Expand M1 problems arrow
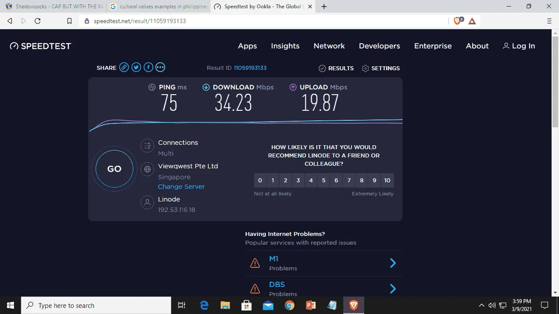 (x=393, y=263)
